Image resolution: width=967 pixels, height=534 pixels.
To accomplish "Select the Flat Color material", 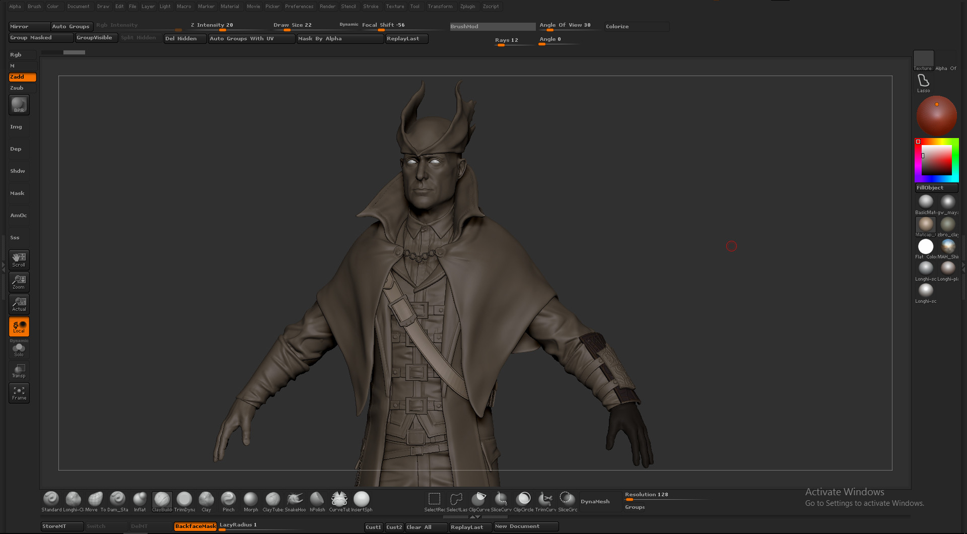I will click(x=926, y=249).
